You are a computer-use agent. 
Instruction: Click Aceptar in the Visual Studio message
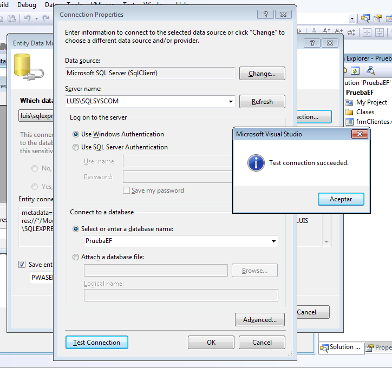click(341, 199)
